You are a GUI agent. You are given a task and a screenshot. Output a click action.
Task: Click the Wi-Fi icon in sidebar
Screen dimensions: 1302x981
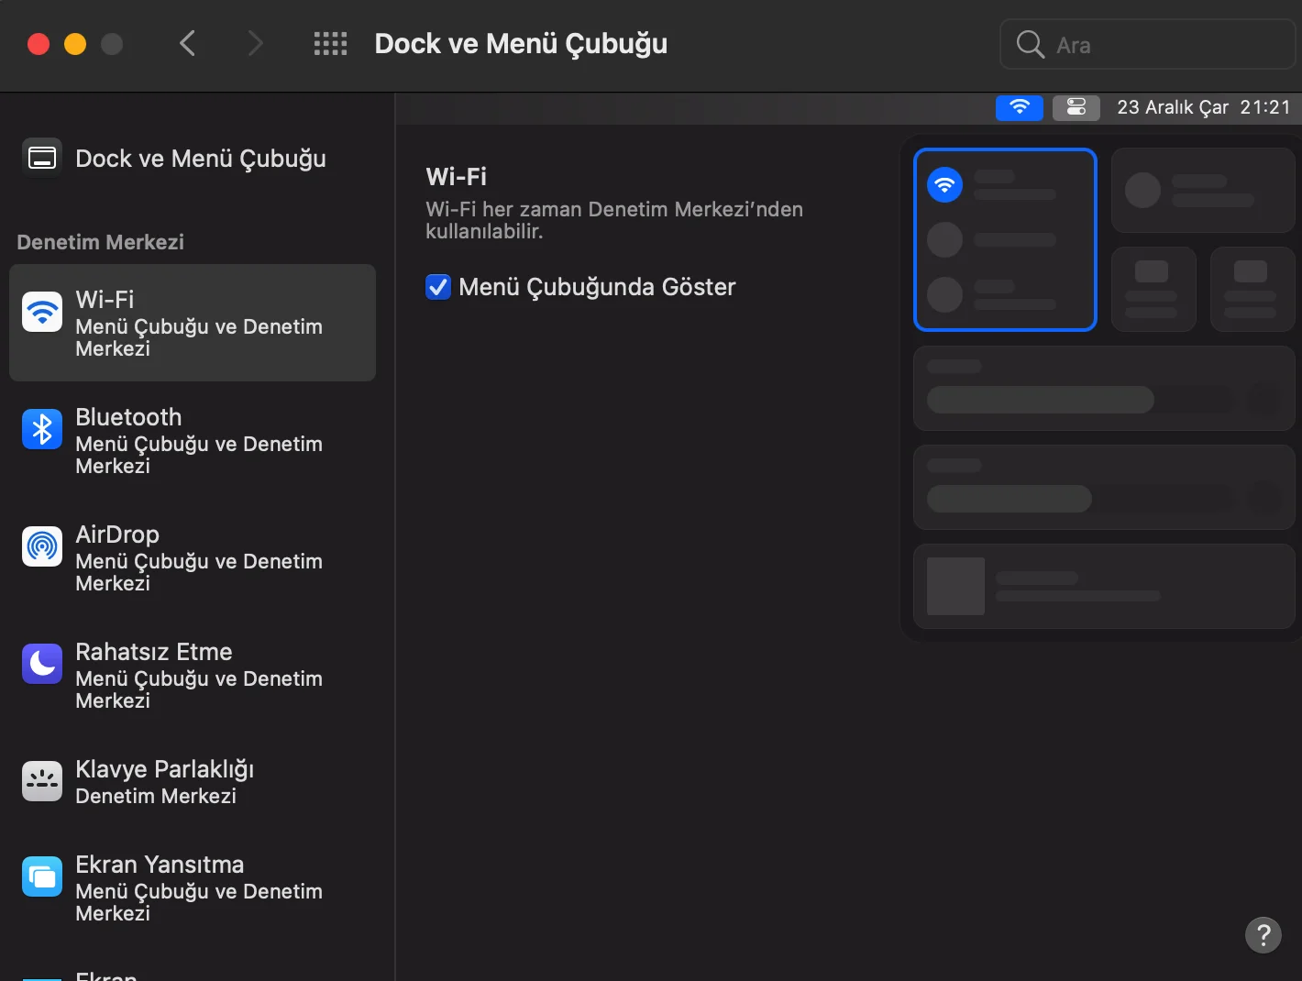tap(42, 312)
